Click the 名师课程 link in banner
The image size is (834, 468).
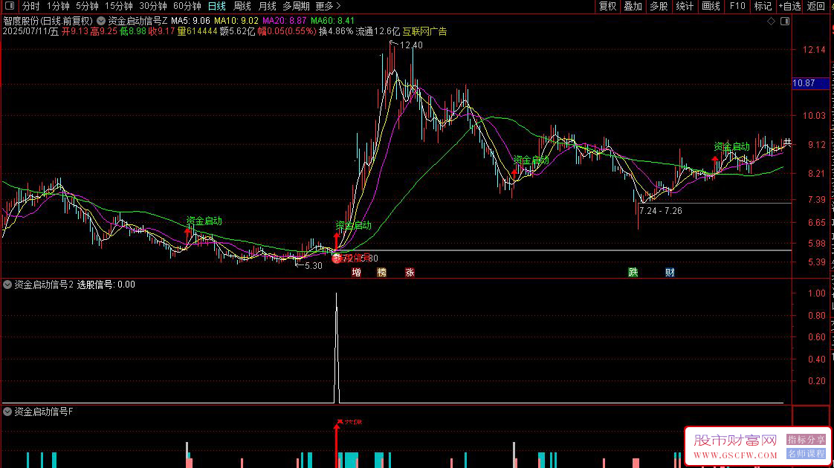point(806,454)
